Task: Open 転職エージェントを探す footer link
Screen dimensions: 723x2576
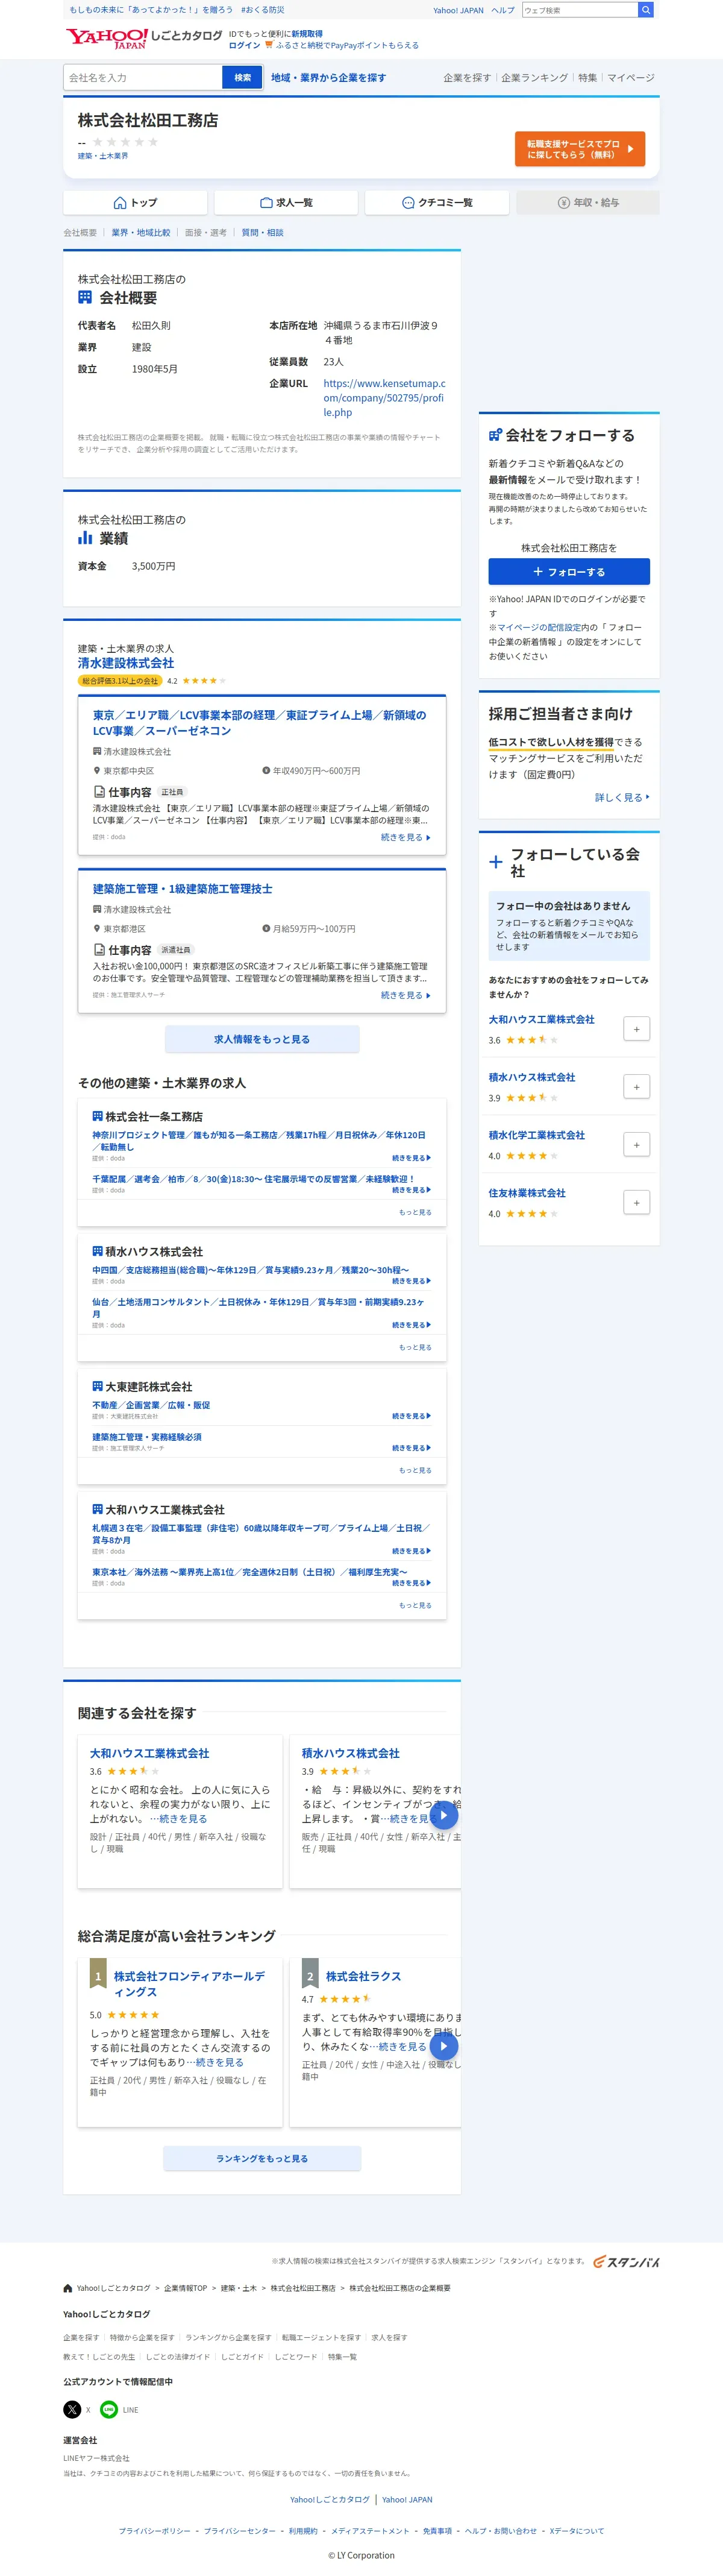Action: coord(321,2338)
